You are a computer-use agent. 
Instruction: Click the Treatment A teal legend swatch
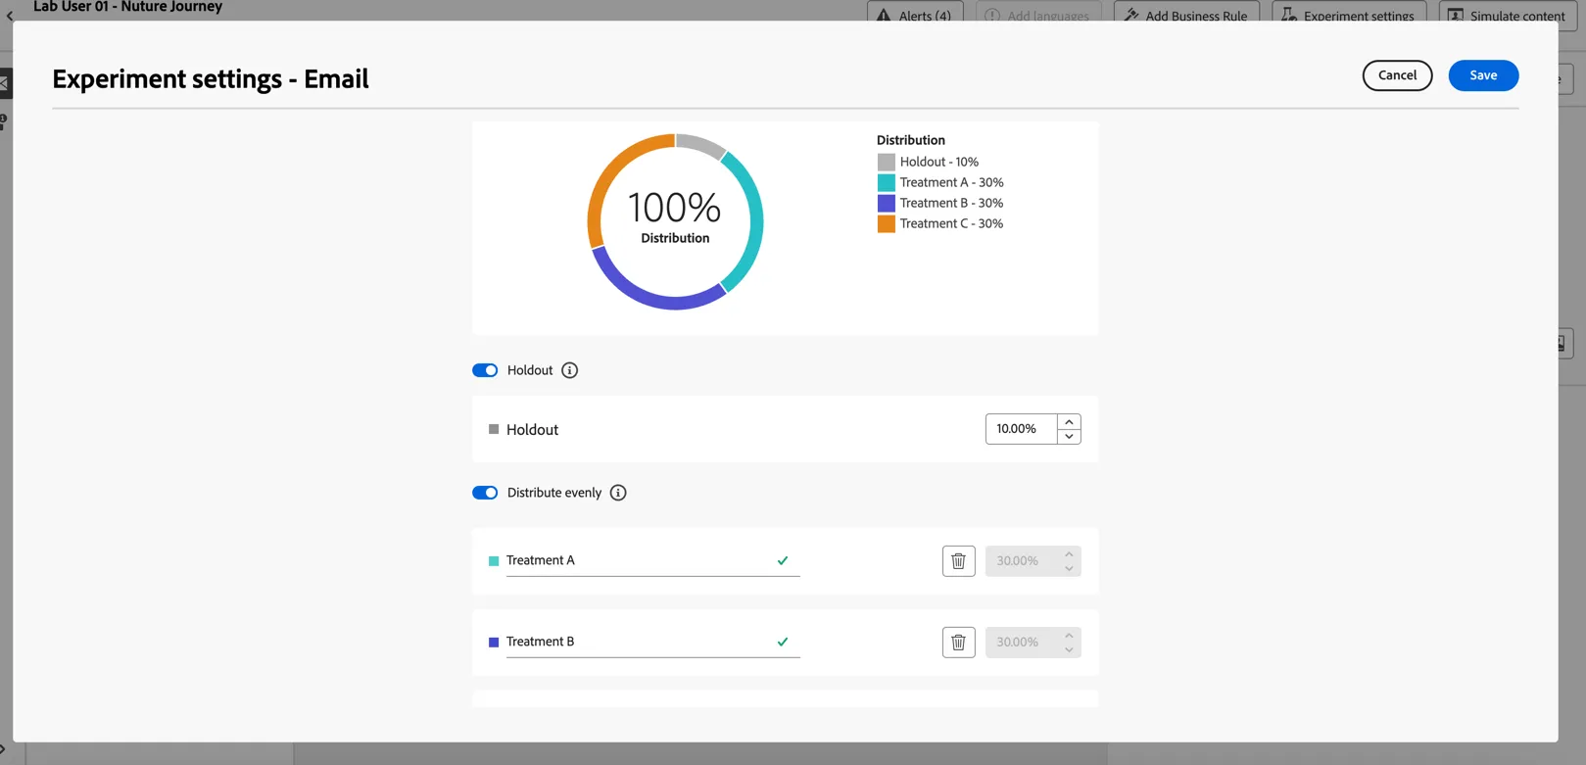[x=886, y=182]
